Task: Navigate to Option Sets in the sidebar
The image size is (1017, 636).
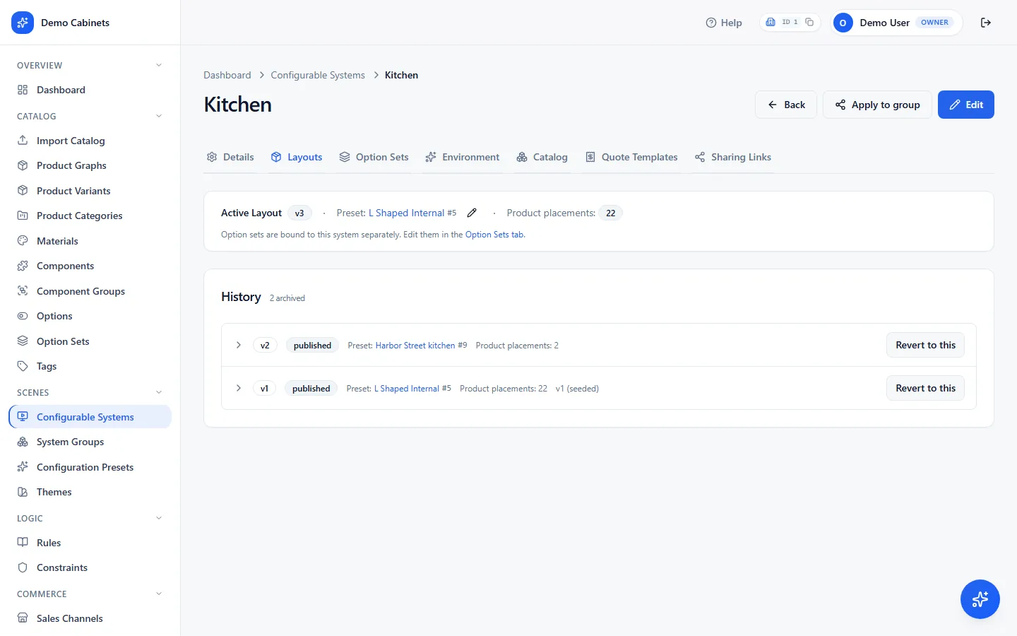Action: click(x=90, y=341)
